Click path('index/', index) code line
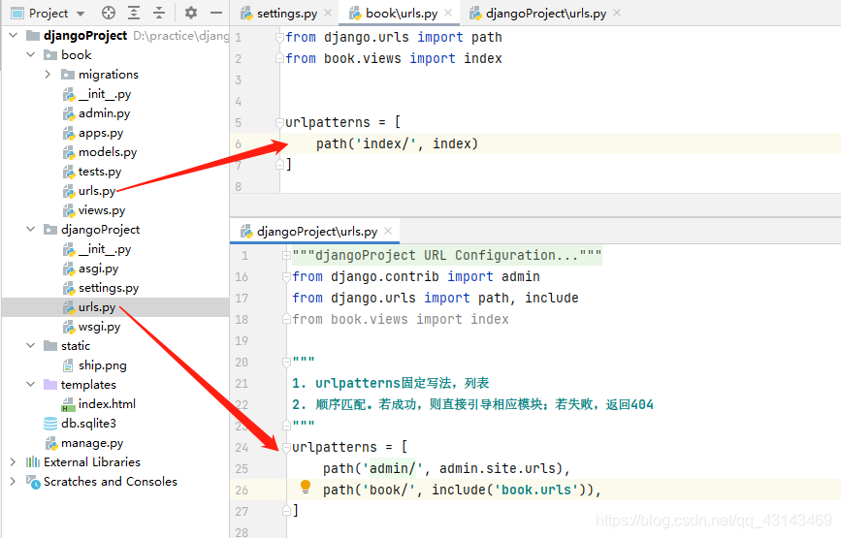Viewport: 841px width, 538px height. [x=397, y=143]
